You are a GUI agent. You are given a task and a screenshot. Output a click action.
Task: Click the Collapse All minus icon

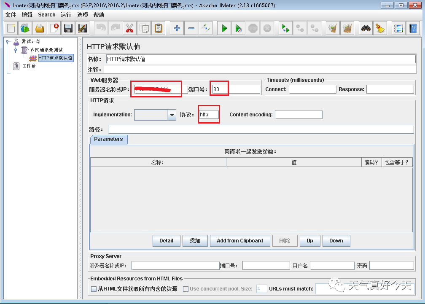tap(191, 28)
